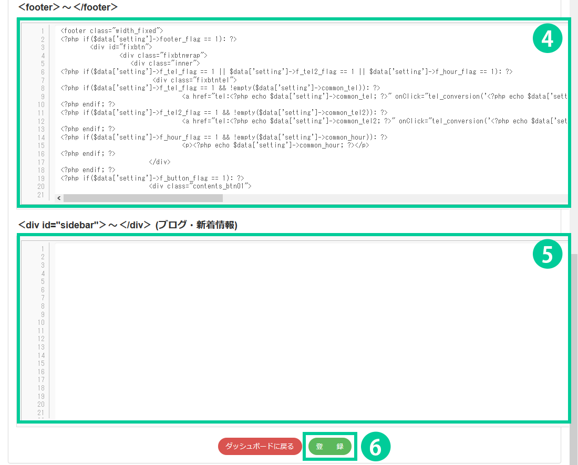Click line number 21 in footer editor
The height and width of the screenshot is (465, 578).
coord(40,195)
